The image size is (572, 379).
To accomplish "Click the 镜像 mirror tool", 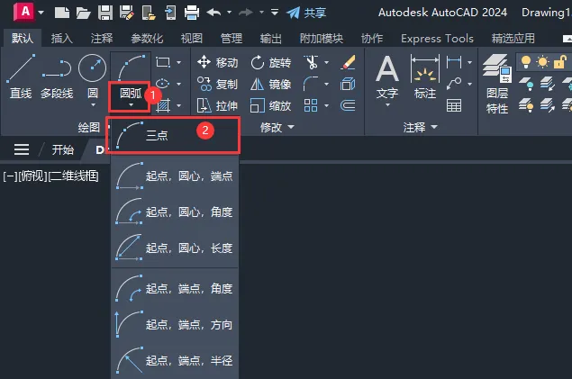I will tap(270, 85).
